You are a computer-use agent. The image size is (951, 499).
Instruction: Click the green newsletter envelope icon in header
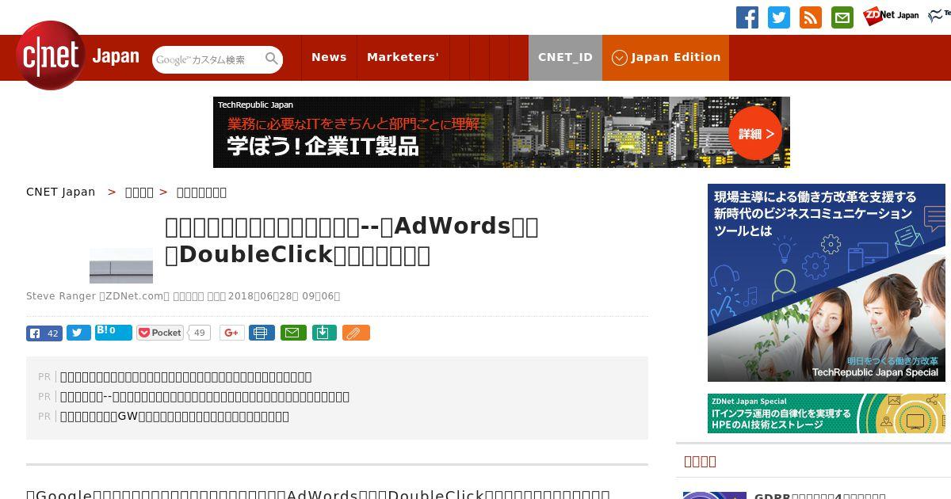[842, 17]
